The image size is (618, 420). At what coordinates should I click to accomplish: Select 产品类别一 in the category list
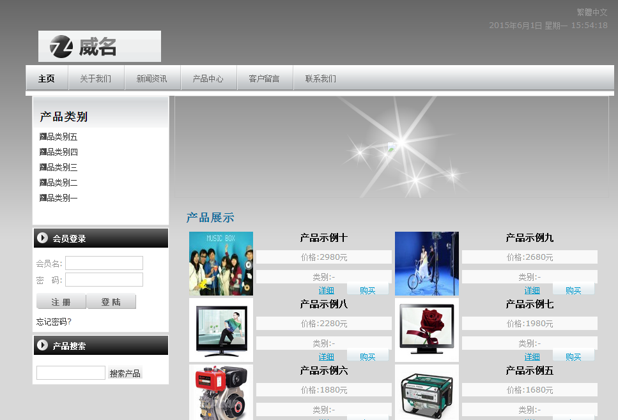(59, 198)
